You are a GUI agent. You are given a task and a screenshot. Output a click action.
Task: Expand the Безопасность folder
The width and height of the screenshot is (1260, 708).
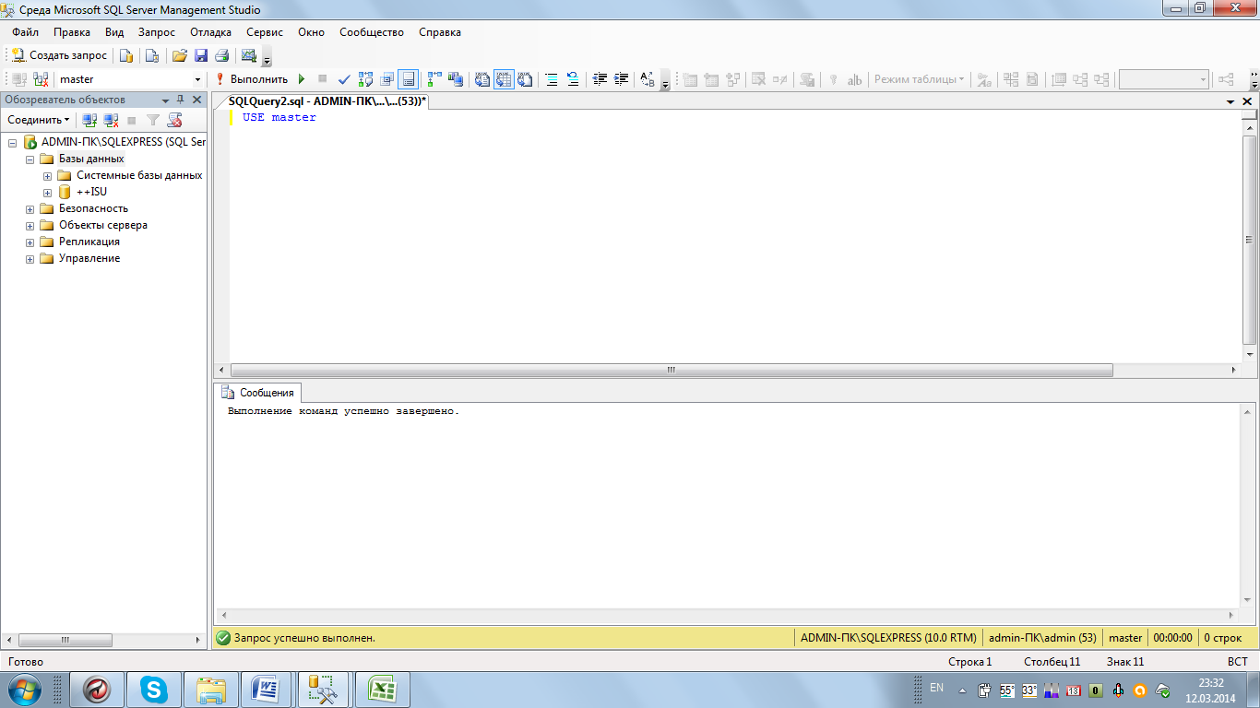pyautogui.click(x=30, y=209)
